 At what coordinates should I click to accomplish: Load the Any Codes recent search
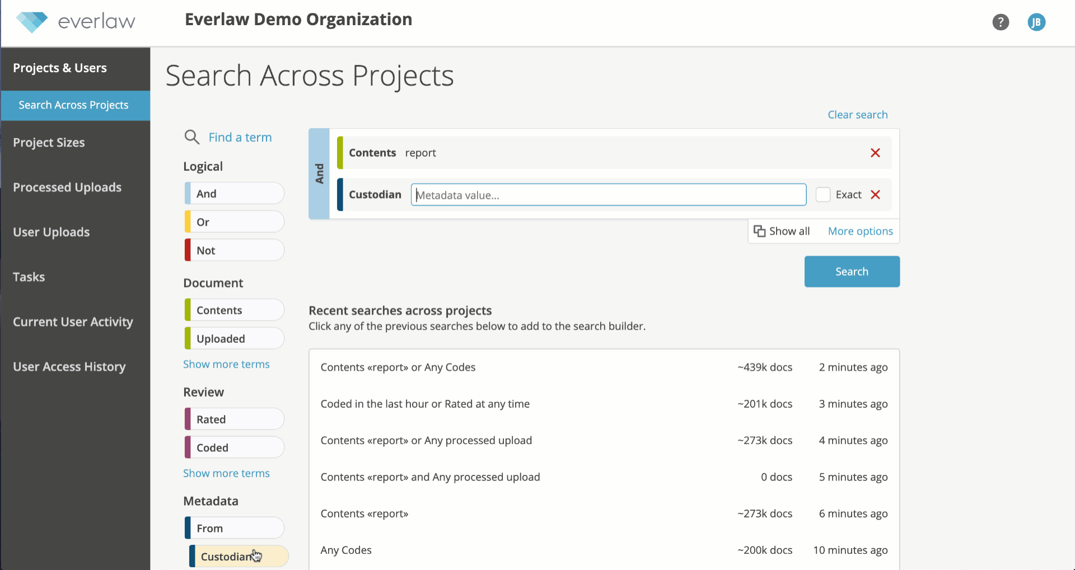tap(346, 550)
